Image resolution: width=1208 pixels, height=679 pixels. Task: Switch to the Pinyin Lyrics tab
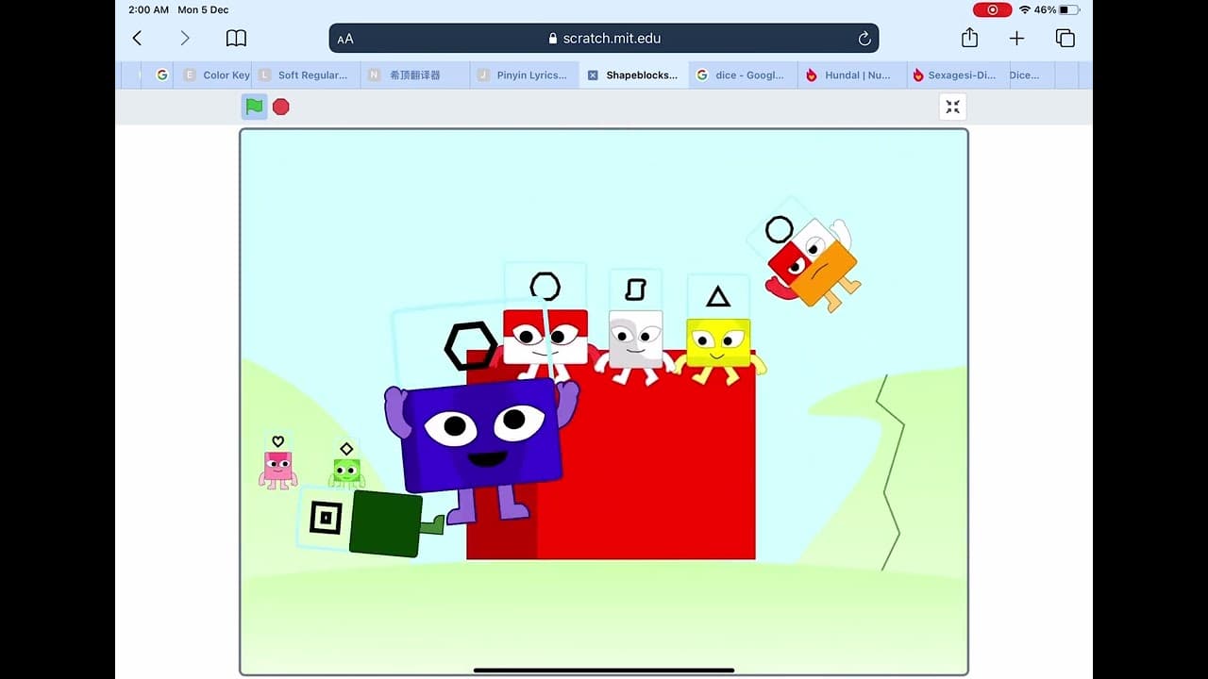525,75
